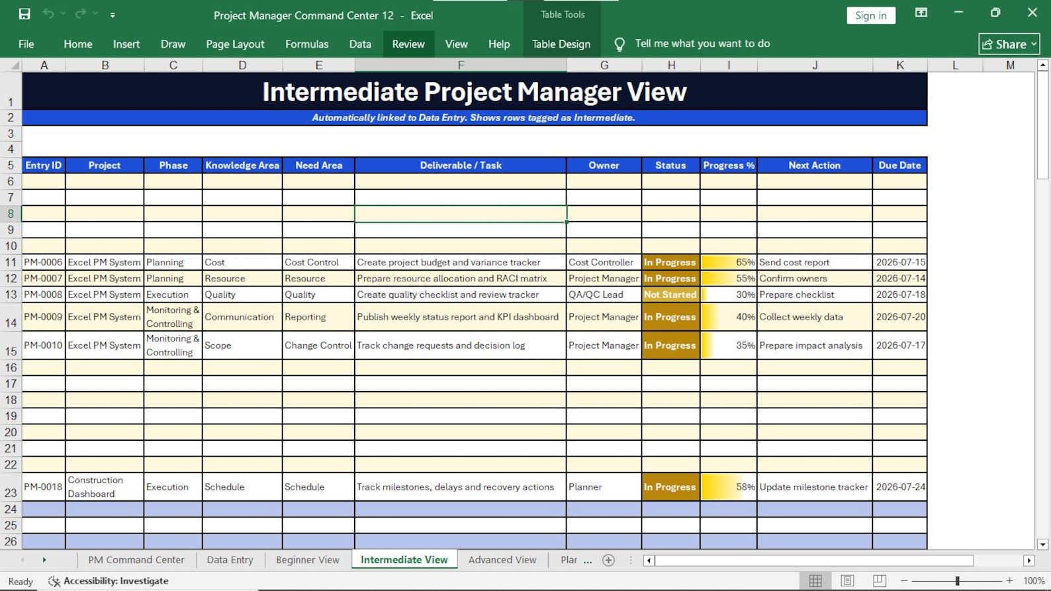This screenshot has height=591, width=1051.
Task: Switch to the Insert ribbon tab
Action: coord(126,44)
